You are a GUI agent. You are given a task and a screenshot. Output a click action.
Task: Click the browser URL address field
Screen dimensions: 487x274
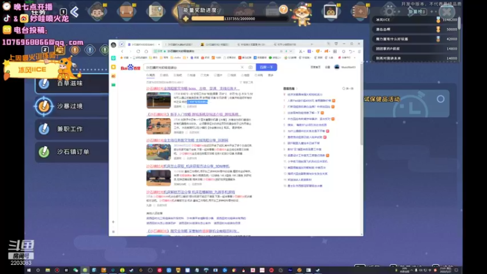coord(222,51)
